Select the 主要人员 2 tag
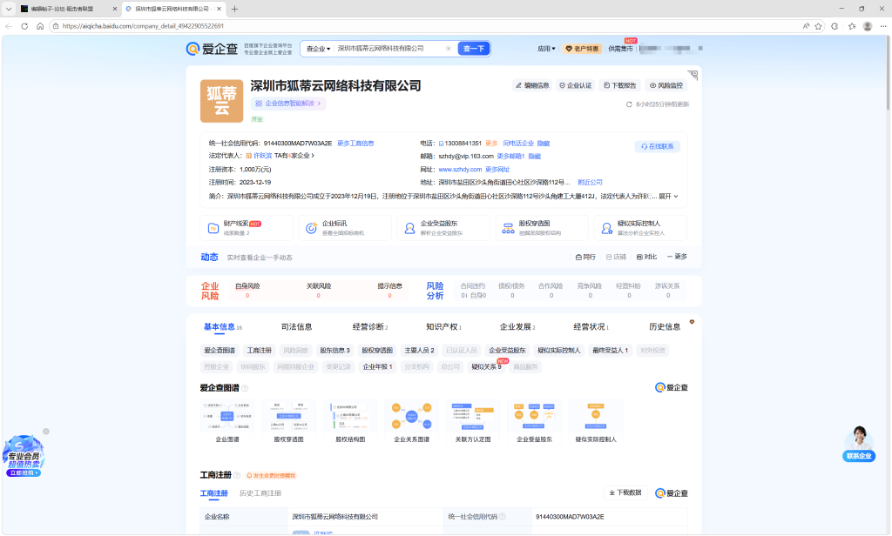 click(419, 351)
